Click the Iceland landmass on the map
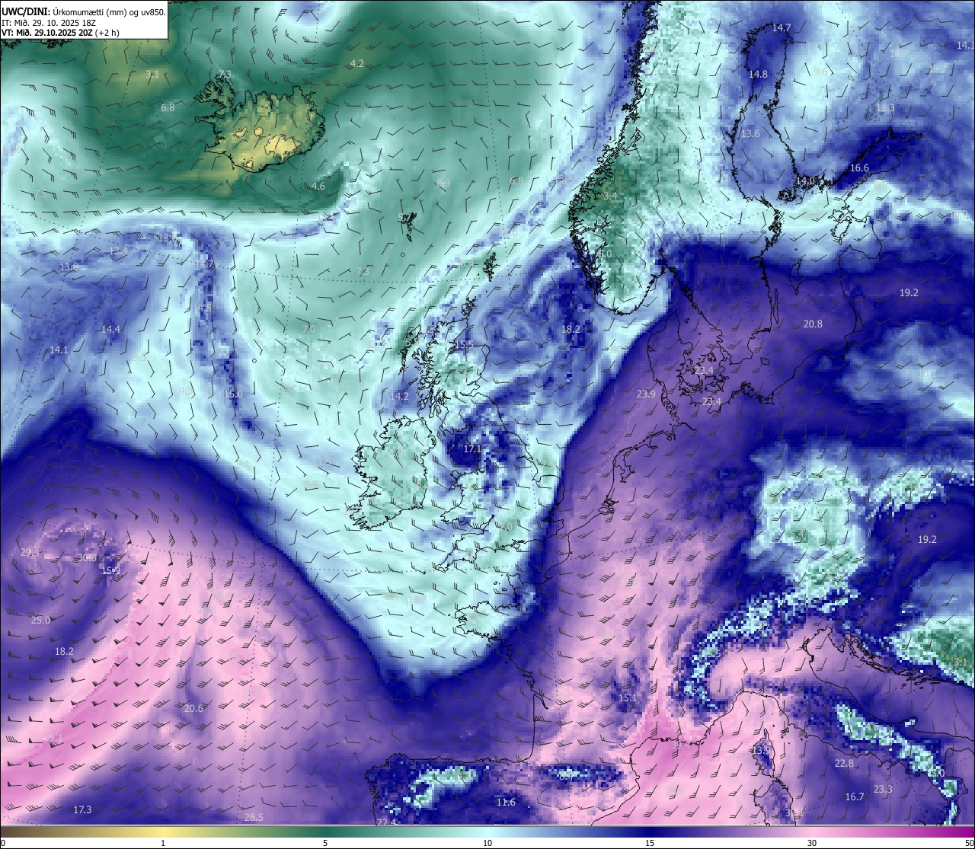975x849 pixels. [263, 129]
